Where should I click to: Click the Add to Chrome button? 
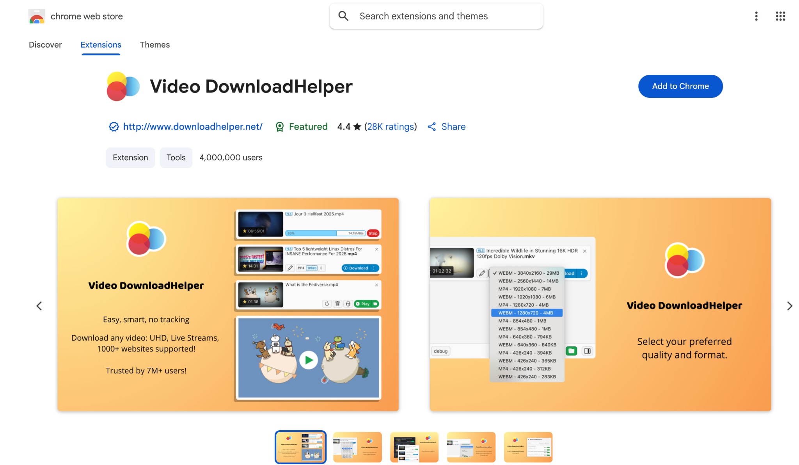pyautogui.click(x=680, y=86)
